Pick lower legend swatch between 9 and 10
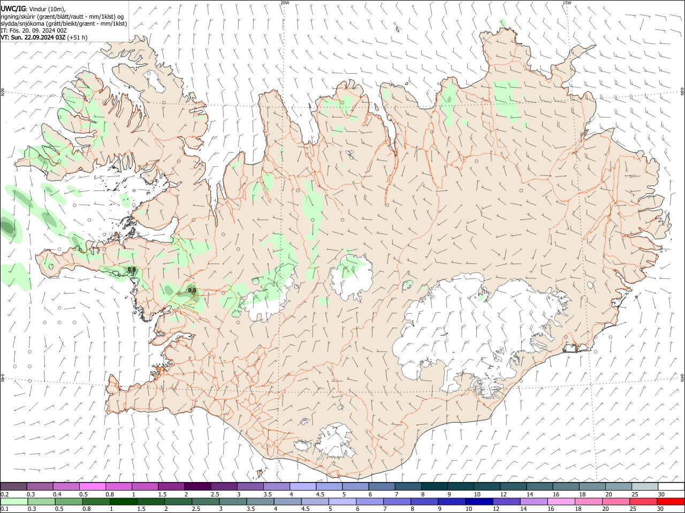This screenshot has height=513, width=685. click(451, 501)
